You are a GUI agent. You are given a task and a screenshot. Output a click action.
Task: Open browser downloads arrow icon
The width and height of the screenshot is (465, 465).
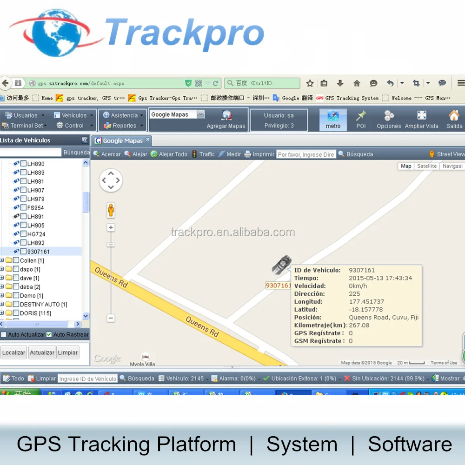tap(340, 83)
